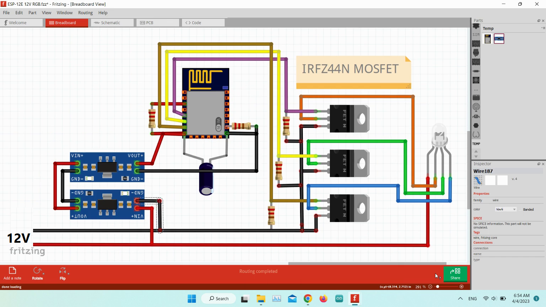
Task: Select the blue converter module thumbnail
Action: coord(499,39)
